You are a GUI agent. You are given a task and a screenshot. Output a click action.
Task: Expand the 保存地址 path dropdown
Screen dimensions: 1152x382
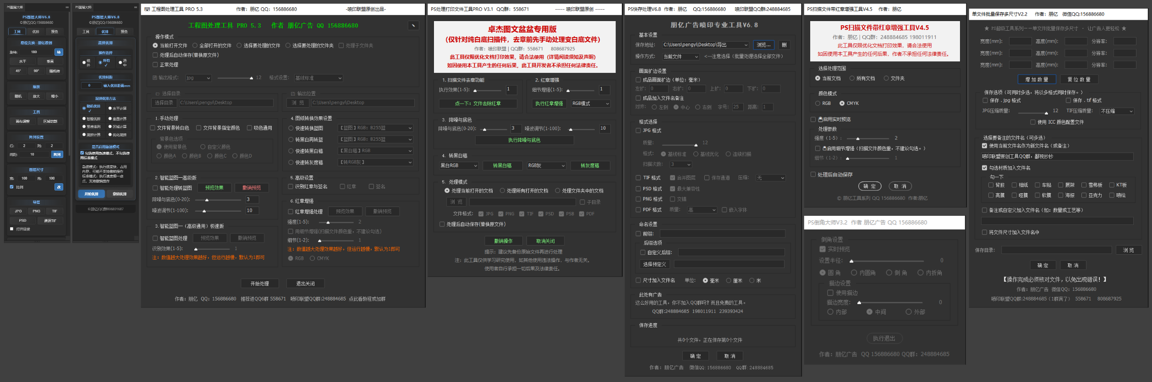click(746, 45)
